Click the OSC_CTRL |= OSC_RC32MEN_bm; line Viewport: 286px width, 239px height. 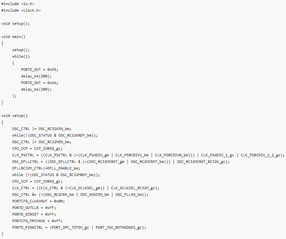click(x=42, y=142)
